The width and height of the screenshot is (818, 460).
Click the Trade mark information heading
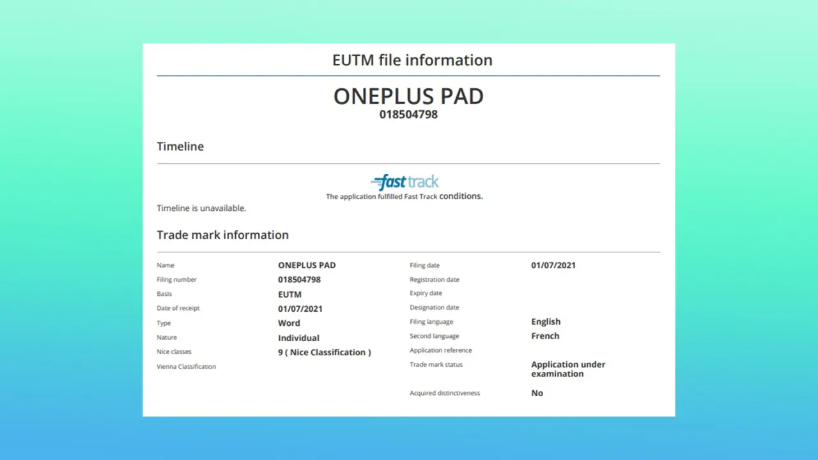point(222,234)
